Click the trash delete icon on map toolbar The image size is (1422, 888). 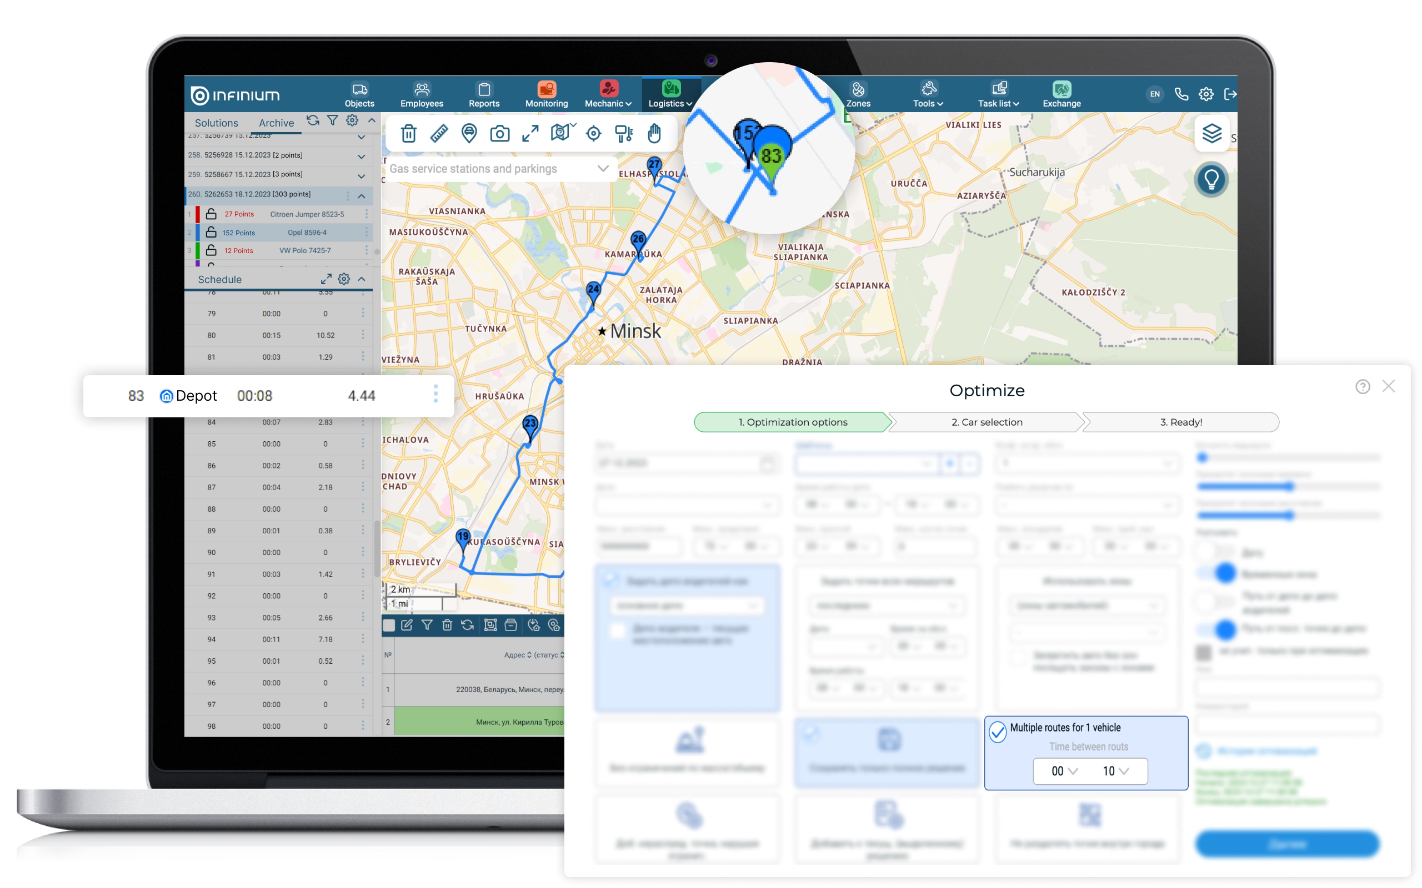(x=408, y=134)
